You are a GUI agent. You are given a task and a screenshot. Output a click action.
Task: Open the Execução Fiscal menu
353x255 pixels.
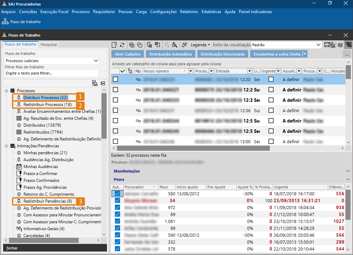[x=54, y=12]
